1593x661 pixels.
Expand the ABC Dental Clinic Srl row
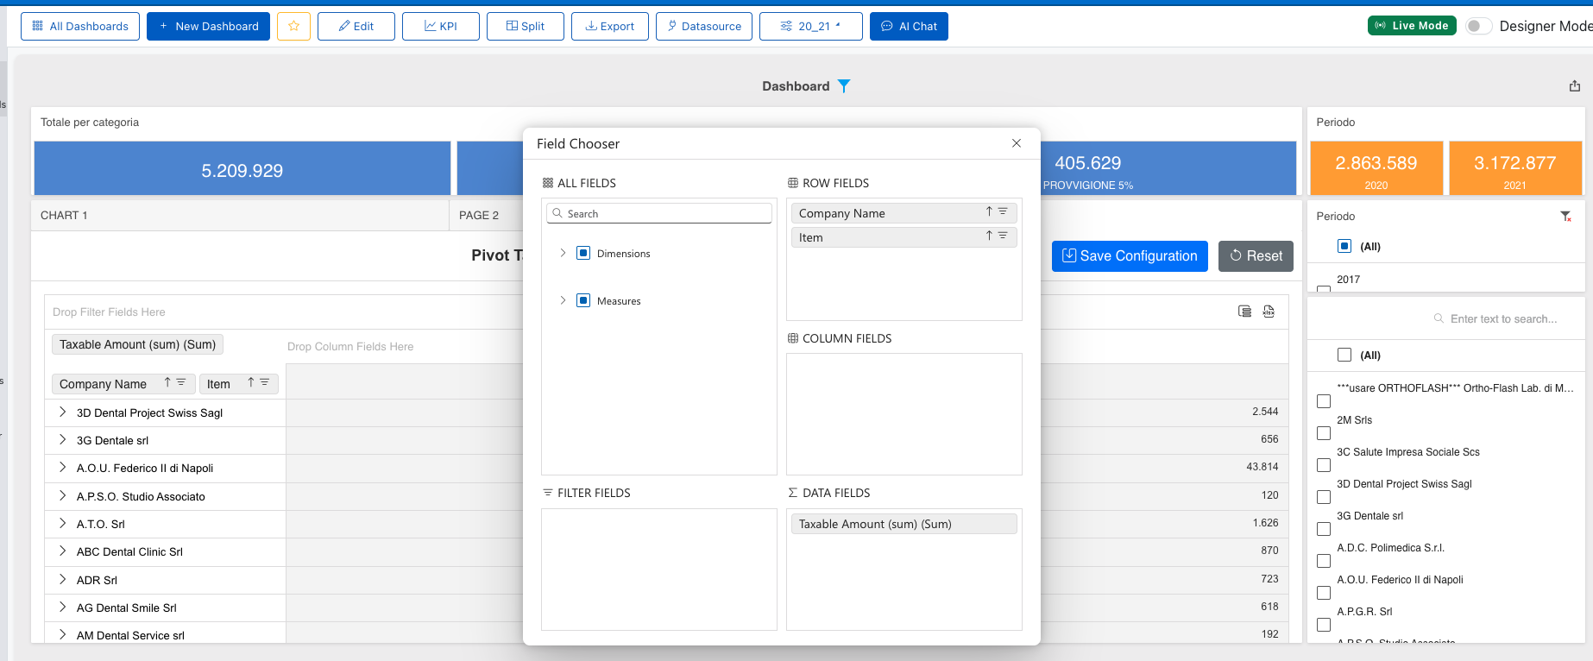click(x=62, y=551)
